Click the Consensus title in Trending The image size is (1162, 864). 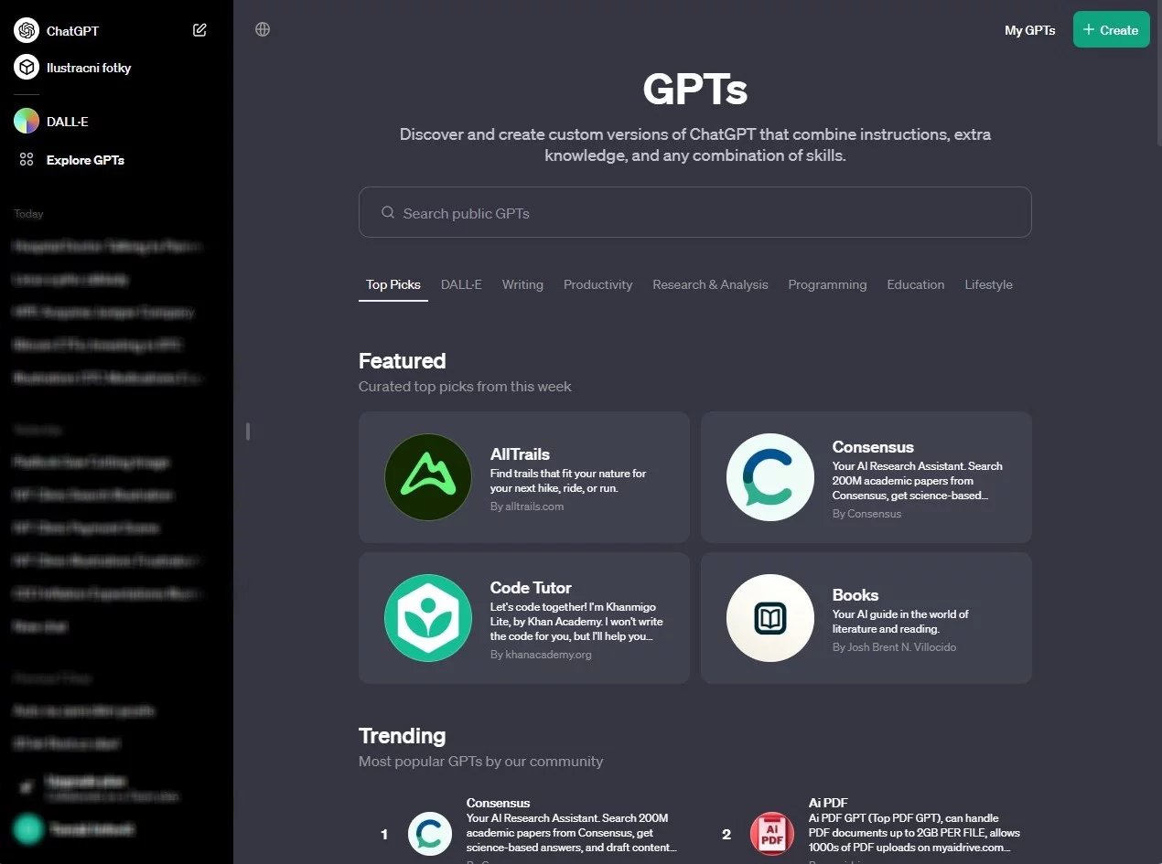tap(498, 803)
